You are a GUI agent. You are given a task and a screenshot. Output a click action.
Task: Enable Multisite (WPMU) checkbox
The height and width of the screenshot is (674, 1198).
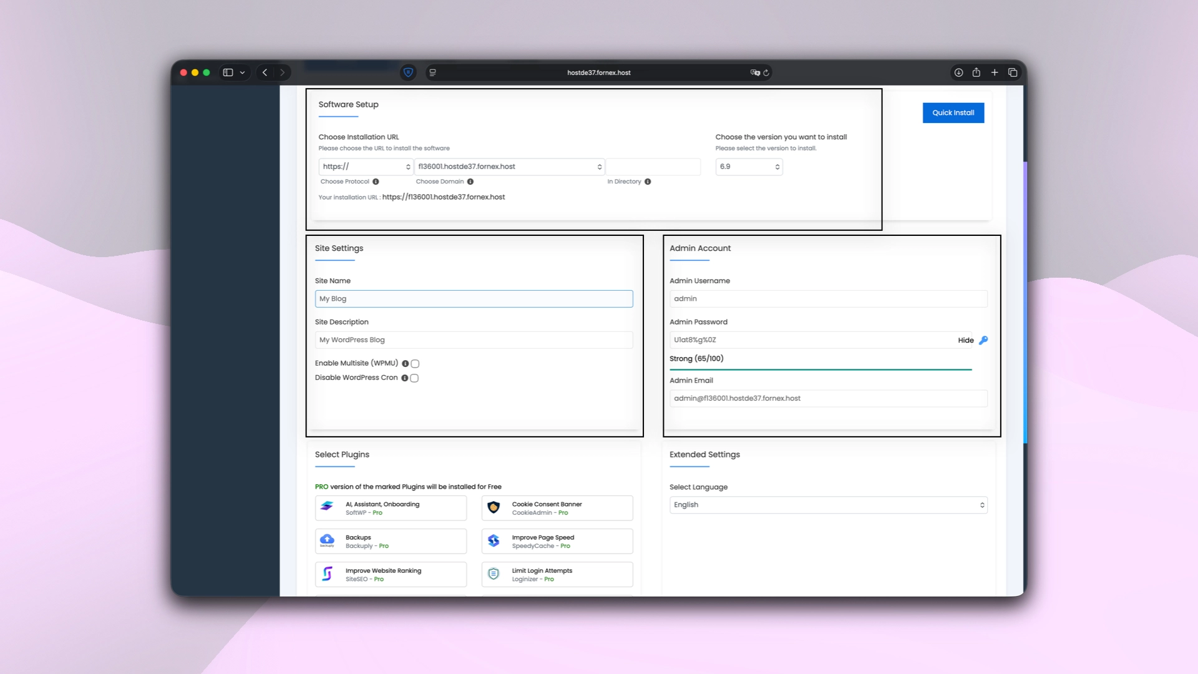tap(415, 363)
